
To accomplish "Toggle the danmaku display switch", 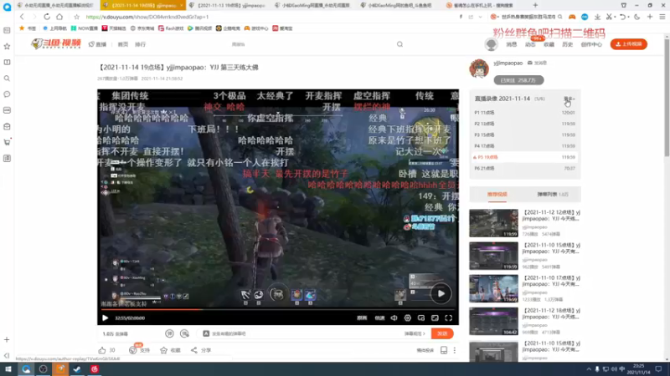I will (170, 333).
